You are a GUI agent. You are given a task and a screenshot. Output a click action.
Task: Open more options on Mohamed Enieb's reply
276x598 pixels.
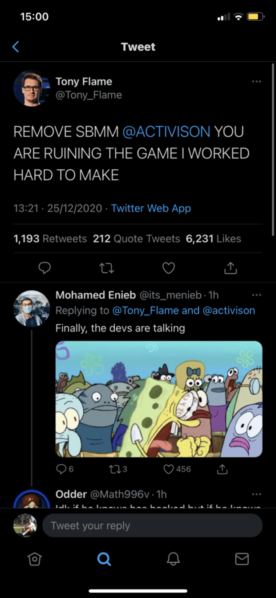256,295
